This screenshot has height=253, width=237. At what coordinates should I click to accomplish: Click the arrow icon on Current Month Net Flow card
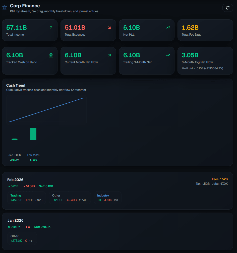[x=109, y=55]
